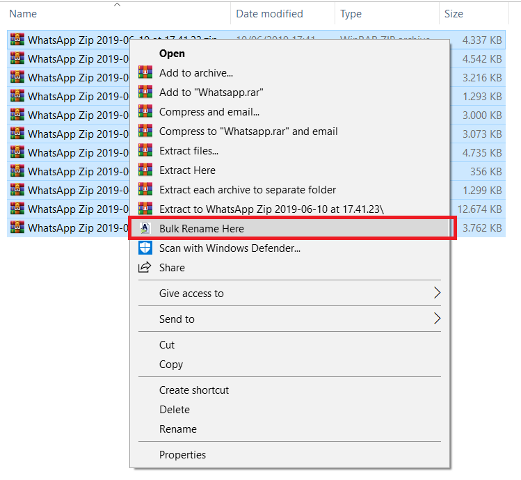Click archive icon of the 1.293 KB file
Screen dimensions: 521x480
[17, 96]
